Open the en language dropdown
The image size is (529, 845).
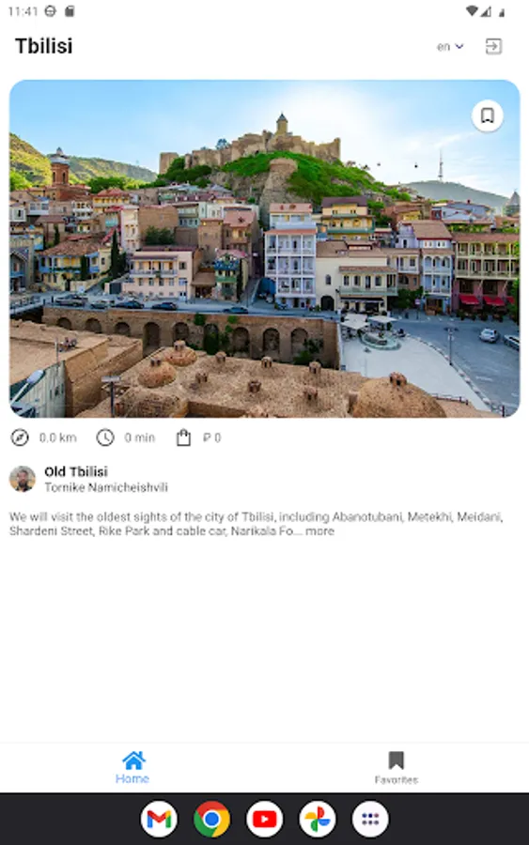pos(450,46)
